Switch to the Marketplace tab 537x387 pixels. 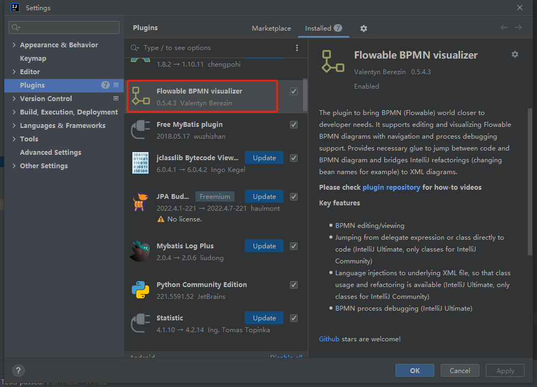click(271, 28)
